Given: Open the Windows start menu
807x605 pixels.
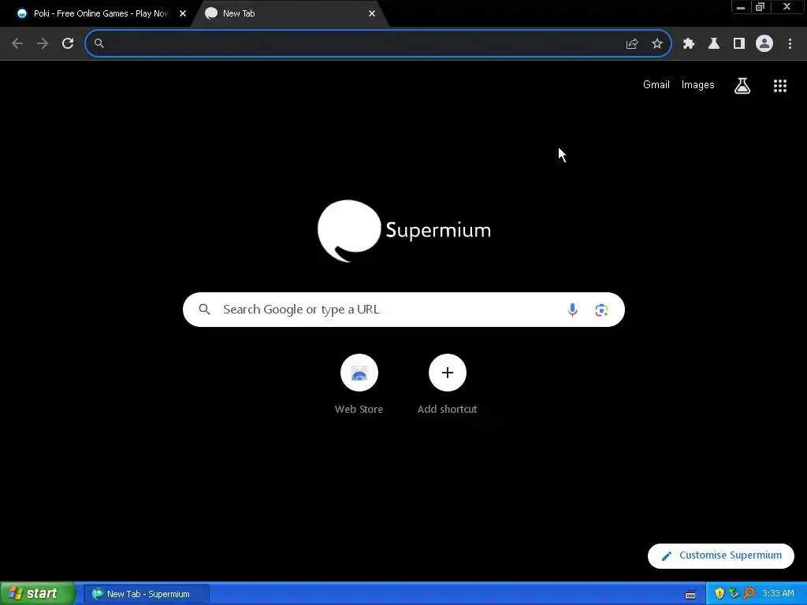Looking at the screenshot, I should (x=37, y=594).
